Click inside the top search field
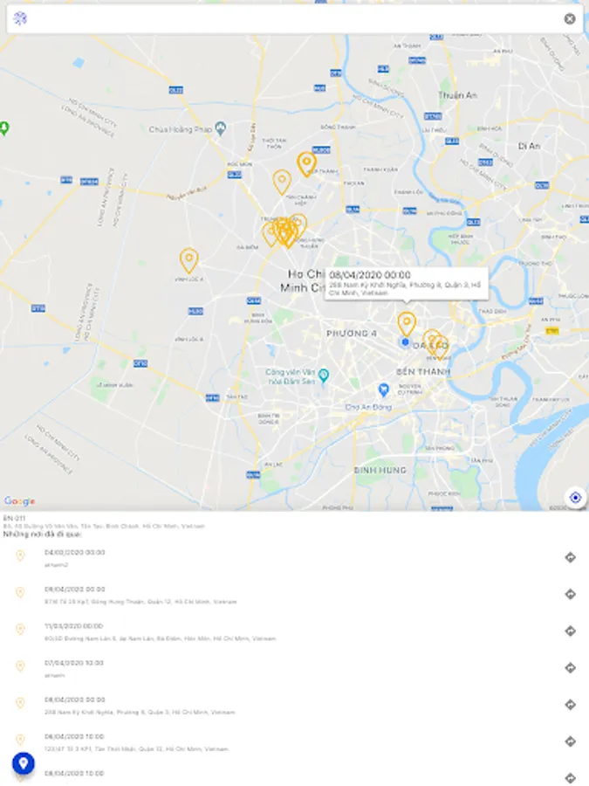The width and height of the screenshot is (589, 786). [295, 19]
